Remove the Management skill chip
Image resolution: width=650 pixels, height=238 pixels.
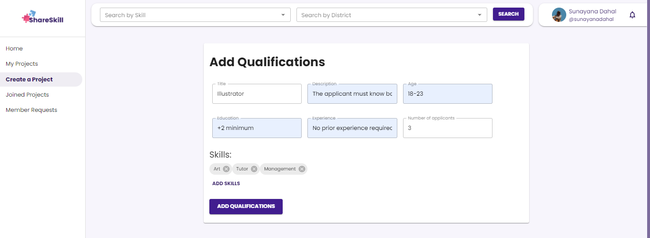click(302, 169)
